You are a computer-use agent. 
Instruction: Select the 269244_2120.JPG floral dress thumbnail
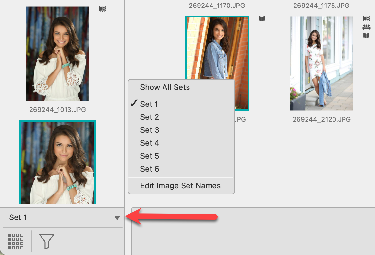[x=321, y=63]
